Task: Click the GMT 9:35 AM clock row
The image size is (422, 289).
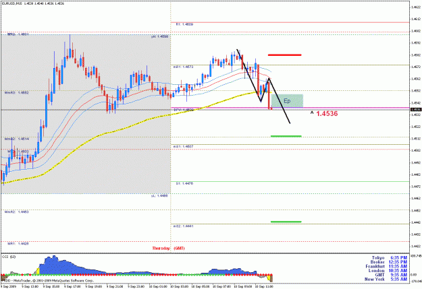Action: point(391,275)
